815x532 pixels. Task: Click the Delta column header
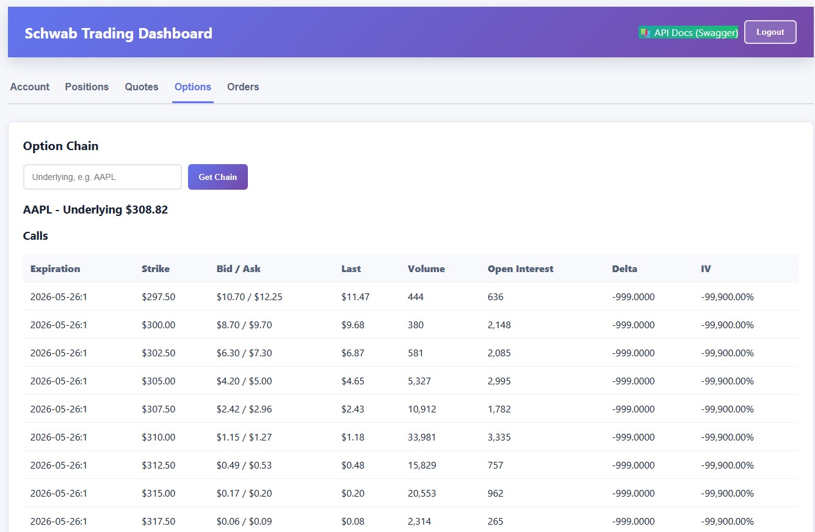click(x=625, y=268)
